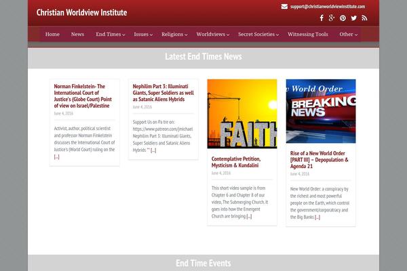Go to the Home menu item
Viewport: 407px width, 271px height.
(x=52, y=35)
